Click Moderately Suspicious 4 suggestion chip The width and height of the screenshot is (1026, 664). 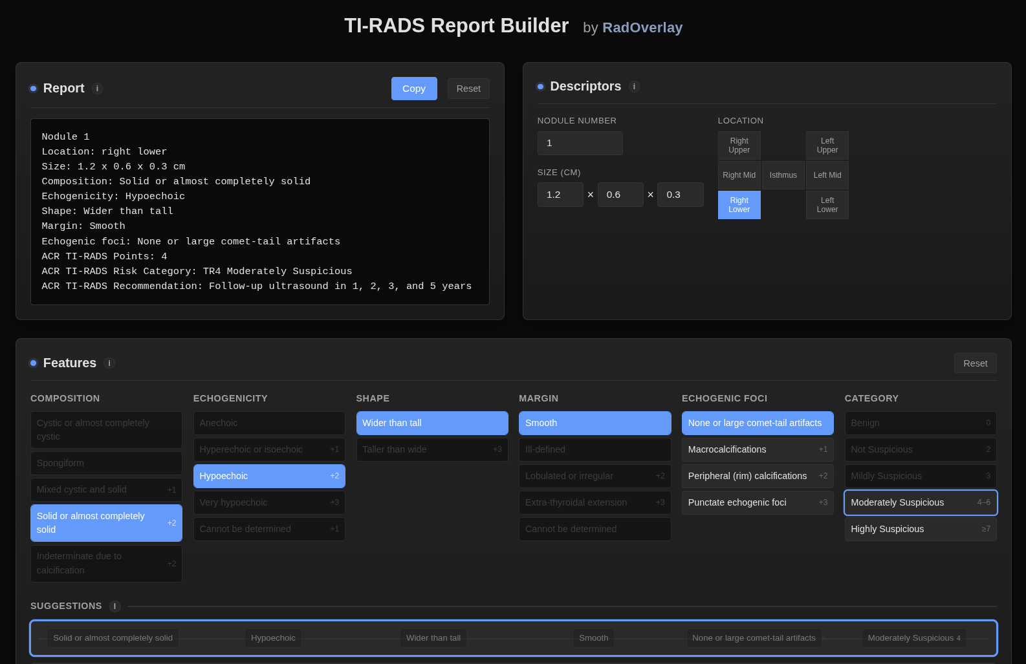[x=914, y=638]
